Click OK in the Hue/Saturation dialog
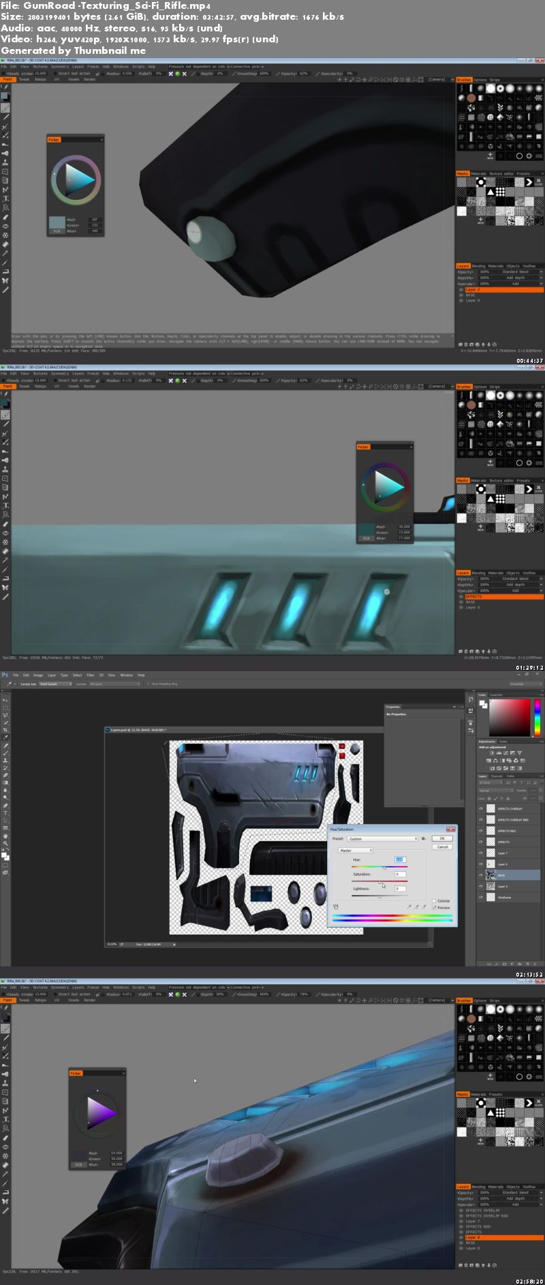Image resolution: width=545 pixels, height=1285 pixels. pos(442,838)
